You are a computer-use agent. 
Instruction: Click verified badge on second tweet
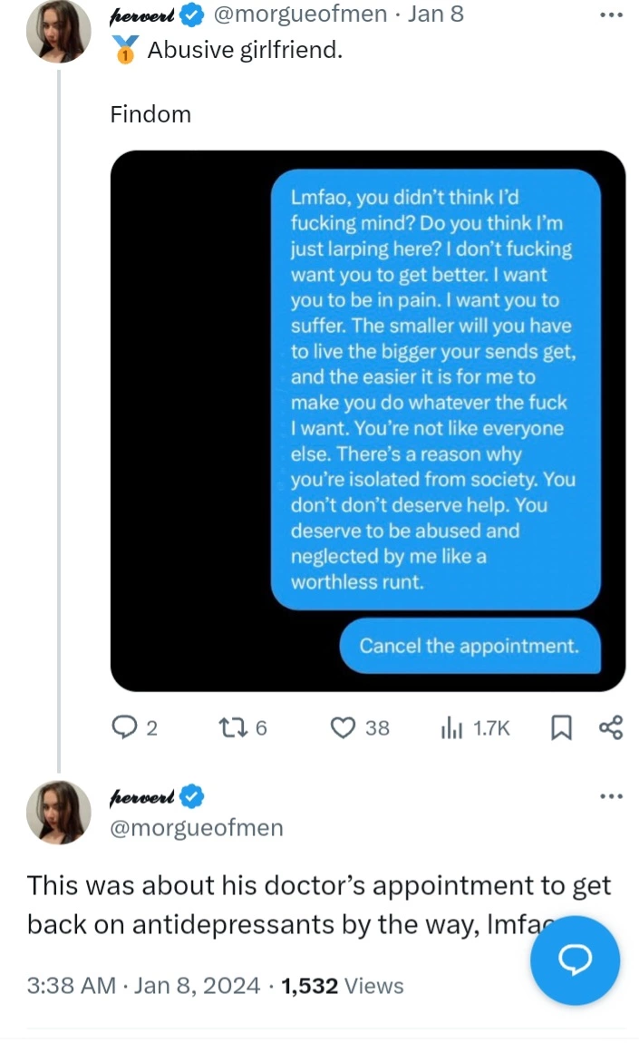pyautogui.click(x=192, y=796)
